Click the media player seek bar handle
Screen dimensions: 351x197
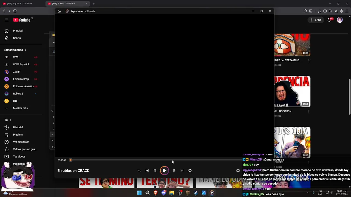click(70, 160)
